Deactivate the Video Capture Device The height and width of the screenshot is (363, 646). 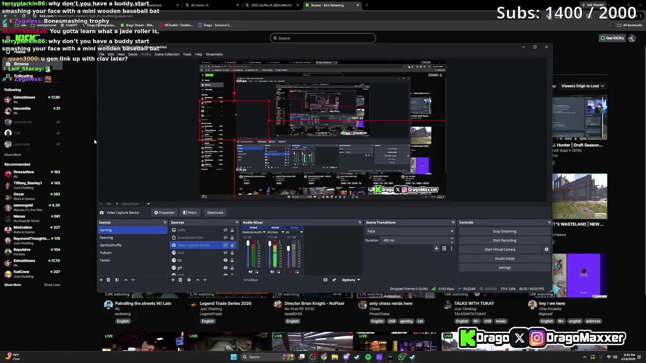[x=215, y=213]
